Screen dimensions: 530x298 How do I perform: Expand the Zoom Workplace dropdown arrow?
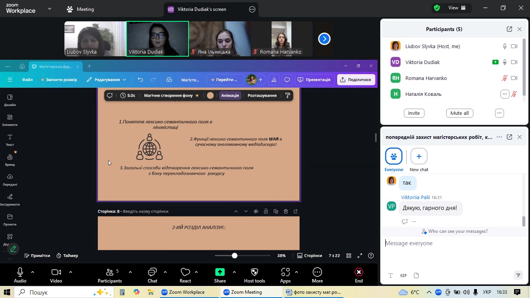coord(49,9)
